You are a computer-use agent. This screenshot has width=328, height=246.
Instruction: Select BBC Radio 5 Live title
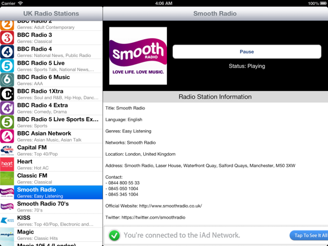(x=41, y=63)
